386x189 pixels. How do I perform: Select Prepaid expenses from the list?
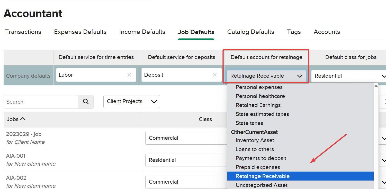pos(258,167)
